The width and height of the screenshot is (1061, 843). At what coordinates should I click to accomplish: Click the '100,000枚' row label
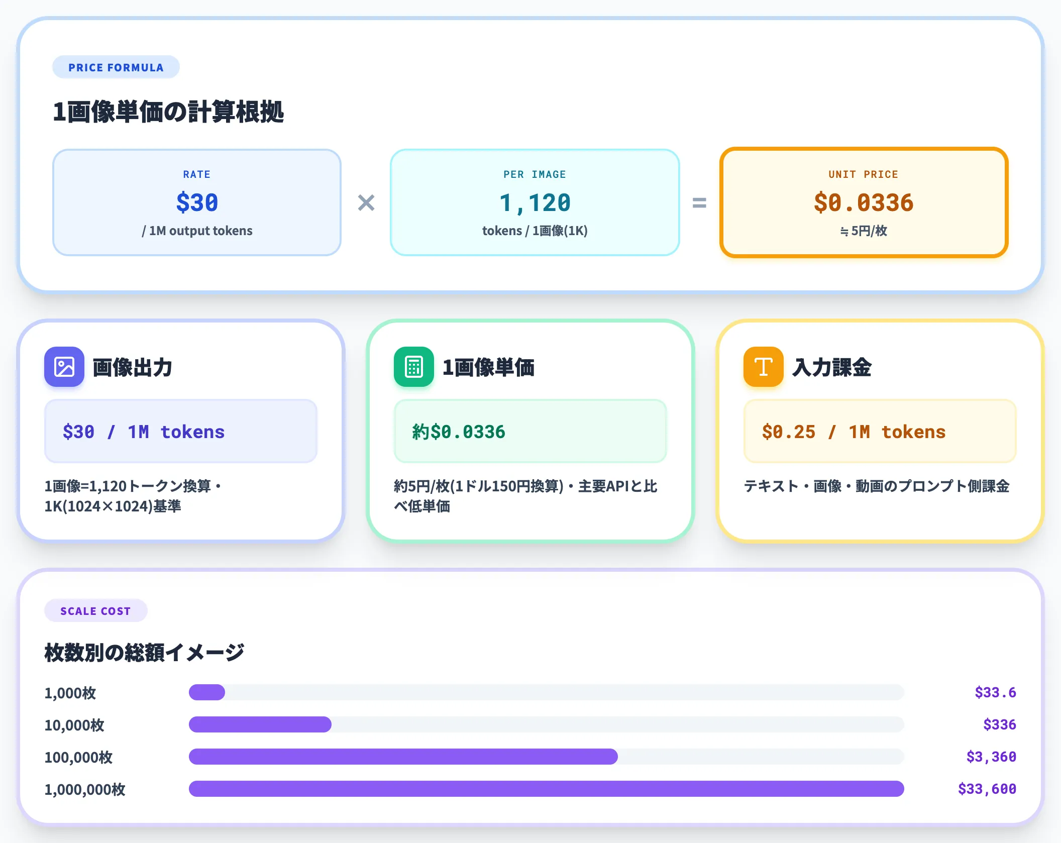click(x=78, y=757)
